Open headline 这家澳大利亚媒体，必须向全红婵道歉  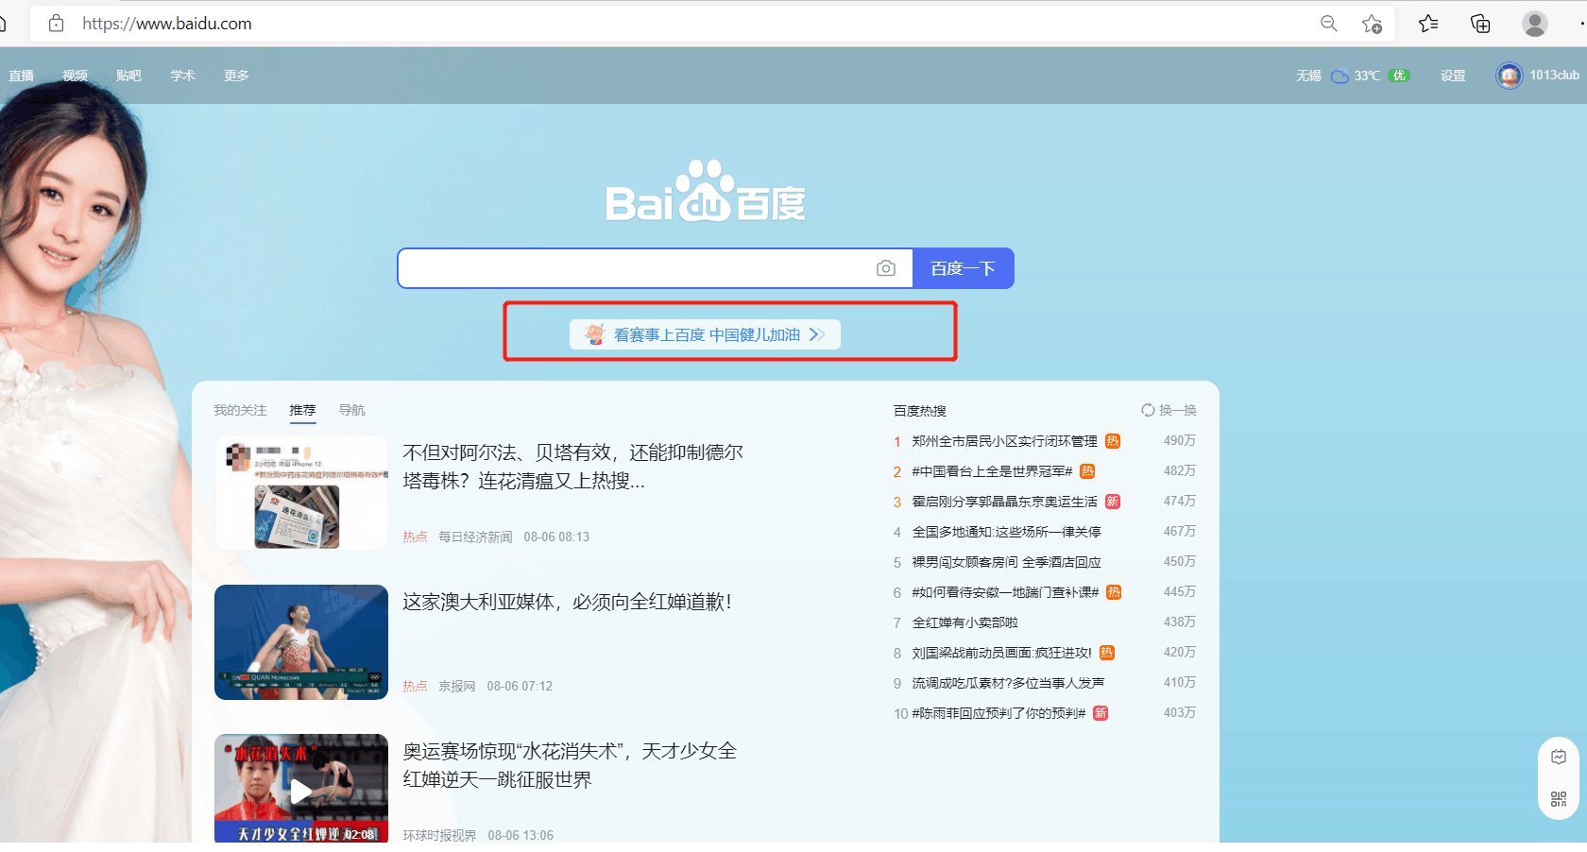[x=568, y=602]
